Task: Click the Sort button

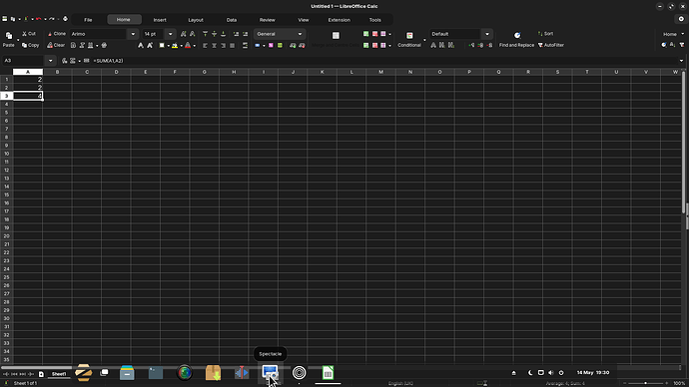Action: coord(546,34)
